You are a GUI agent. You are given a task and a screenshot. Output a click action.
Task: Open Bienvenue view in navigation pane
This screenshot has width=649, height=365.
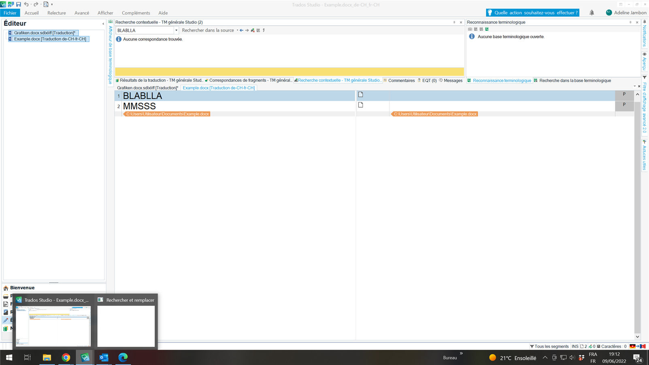[x=22, y=288]
